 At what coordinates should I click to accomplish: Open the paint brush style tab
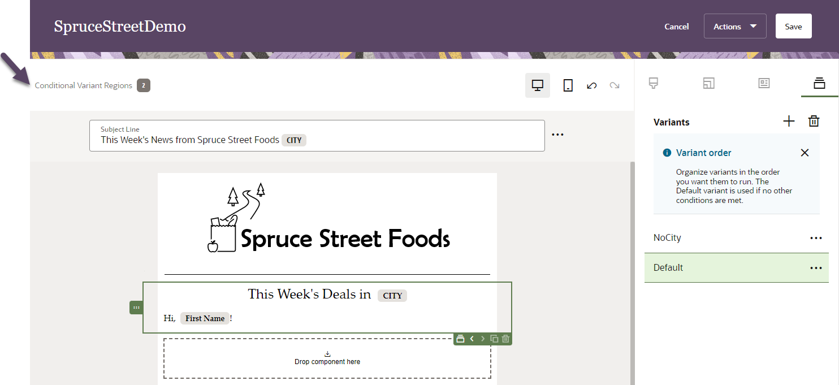click(654, 83)
